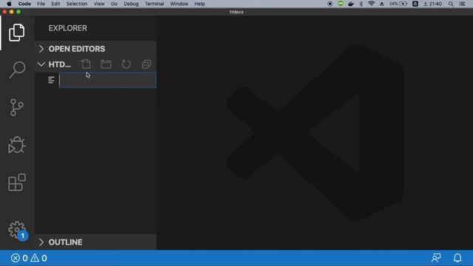The width and height of the screenshot is (473, 266).
Task: Click the warnings count in status bar
Action: tap(39, 258)
